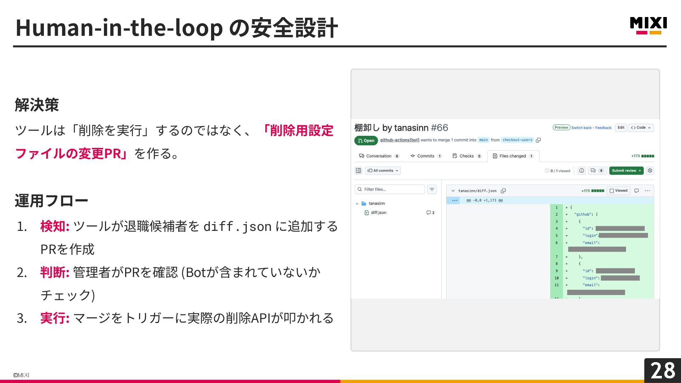Screen dimensions: 681x383
Task: Collapse the tanasinn folder in tree
Action: [x=357, y=204]
